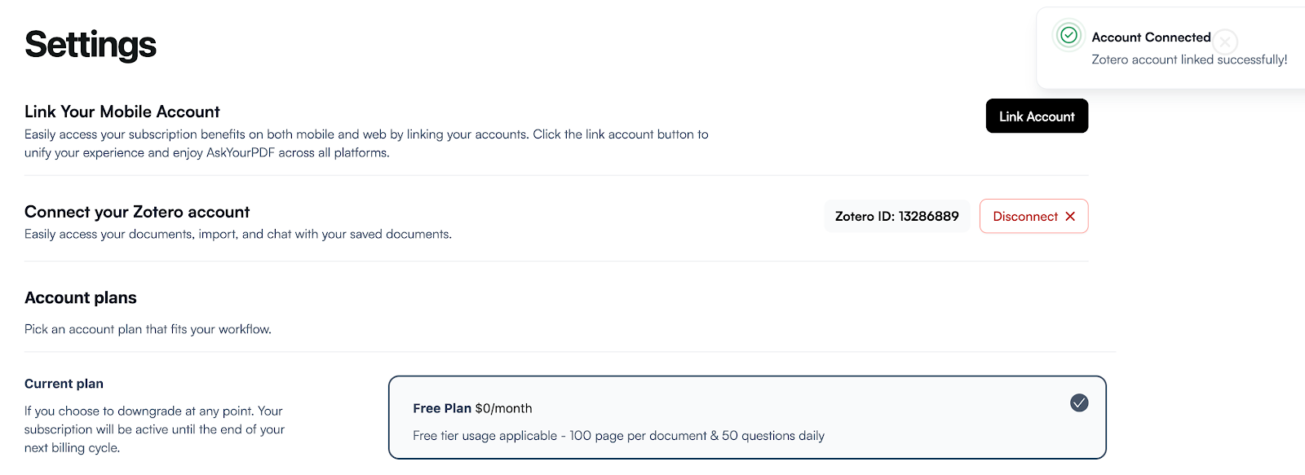Click the Settings page heading
Screen dimensions: 1305x475
91,45
